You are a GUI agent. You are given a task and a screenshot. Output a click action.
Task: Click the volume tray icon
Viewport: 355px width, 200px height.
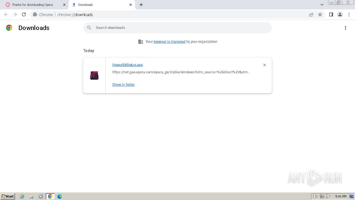coord(315,196)
